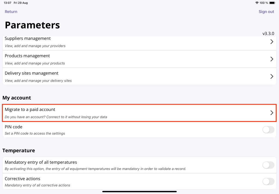279x194 pixels.
Task: Tap the Sign out button
Action: [x=266, y=12]
